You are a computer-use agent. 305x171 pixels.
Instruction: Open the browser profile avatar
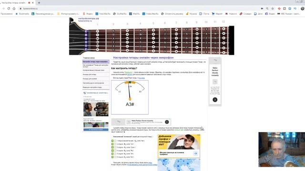pos(303,9)
